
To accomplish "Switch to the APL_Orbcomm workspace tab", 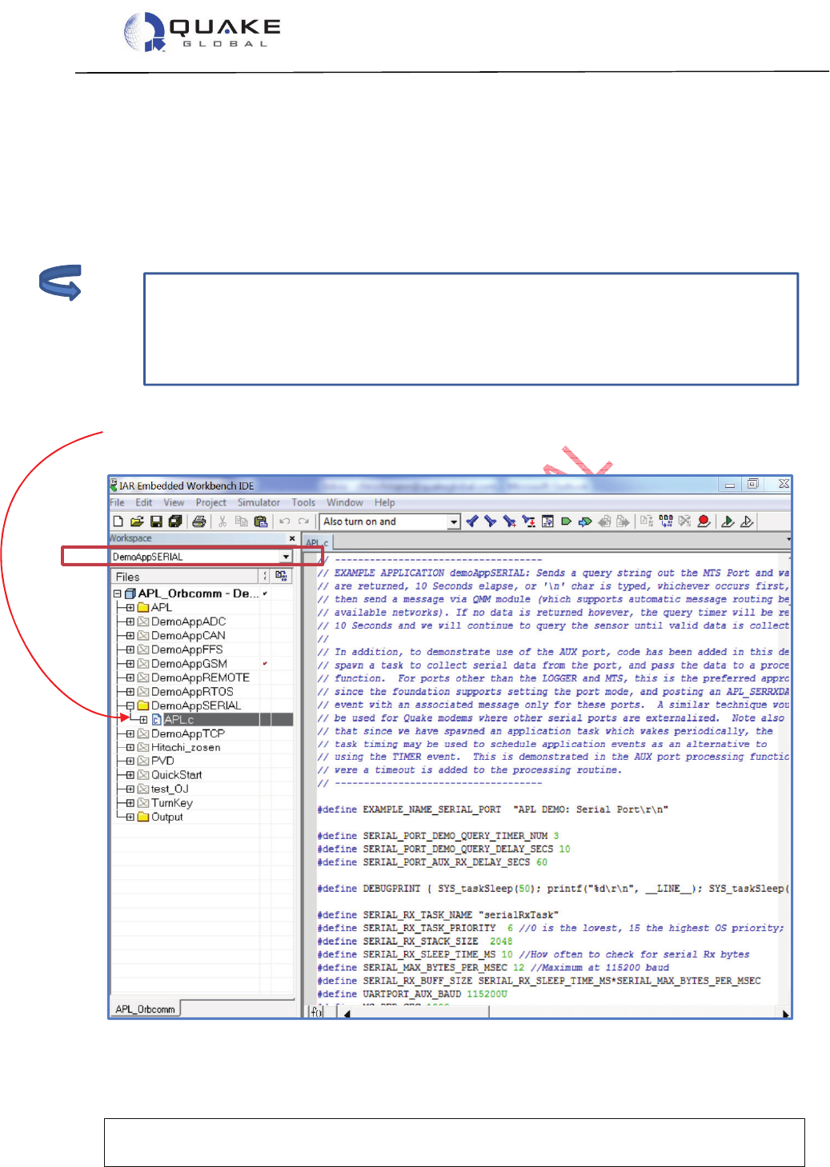I will coord(145,1009).
